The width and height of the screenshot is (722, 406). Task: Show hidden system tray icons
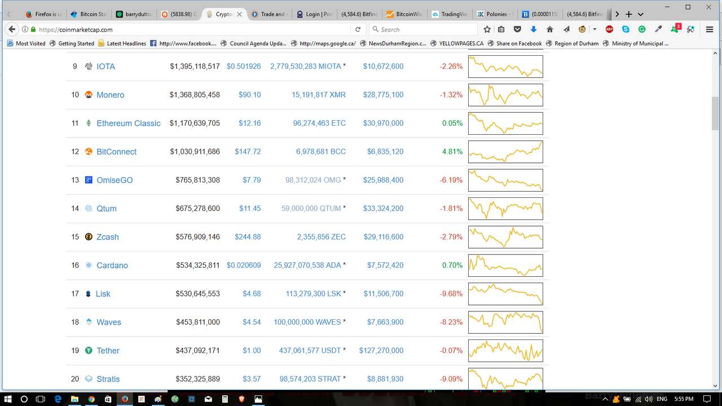click(x=606, y=399)
